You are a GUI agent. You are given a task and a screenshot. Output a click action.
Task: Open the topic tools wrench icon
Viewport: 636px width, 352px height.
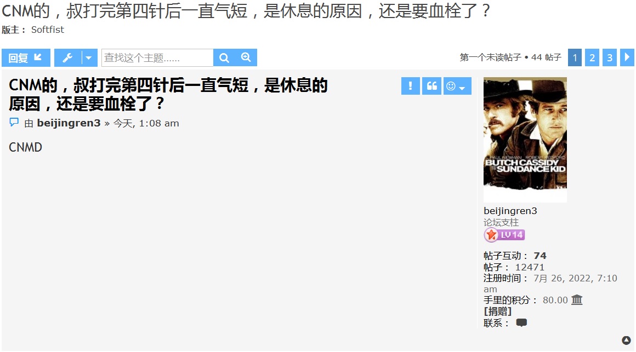coord(68,58)
